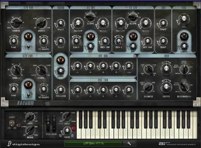Click the amplifier SHAPE knob under the tube

184,46
